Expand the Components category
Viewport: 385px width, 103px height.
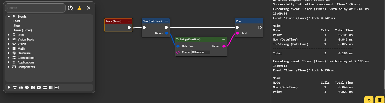pos(9,67)
